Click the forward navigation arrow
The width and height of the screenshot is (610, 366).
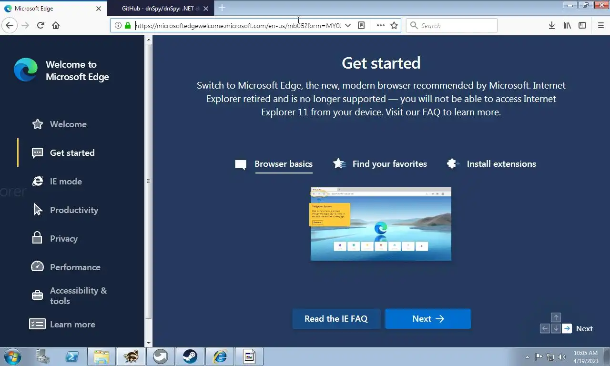coord(26,25)
